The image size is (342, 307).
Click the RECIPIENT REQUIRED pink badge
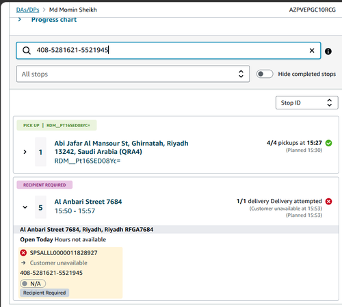44,185
